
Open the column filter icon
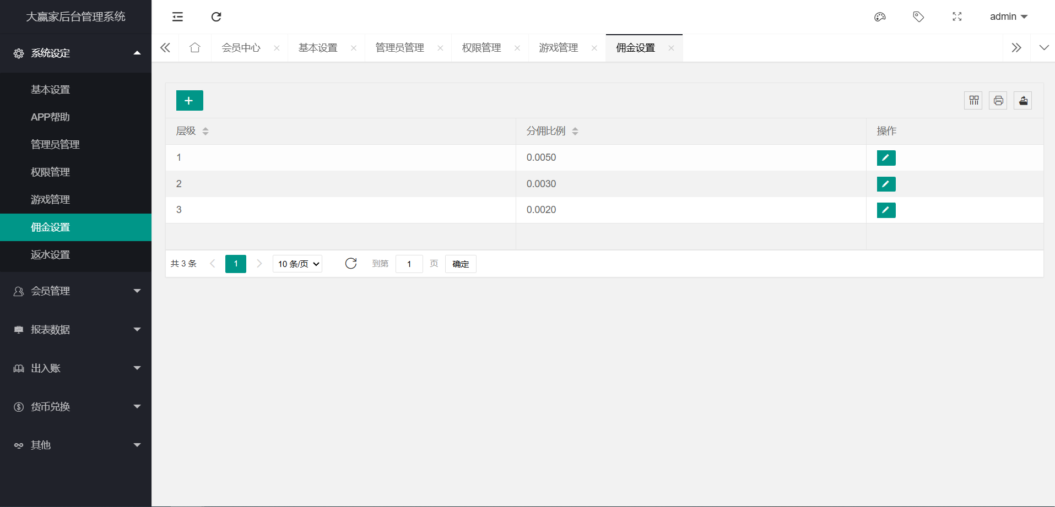[x=973, y=101]
